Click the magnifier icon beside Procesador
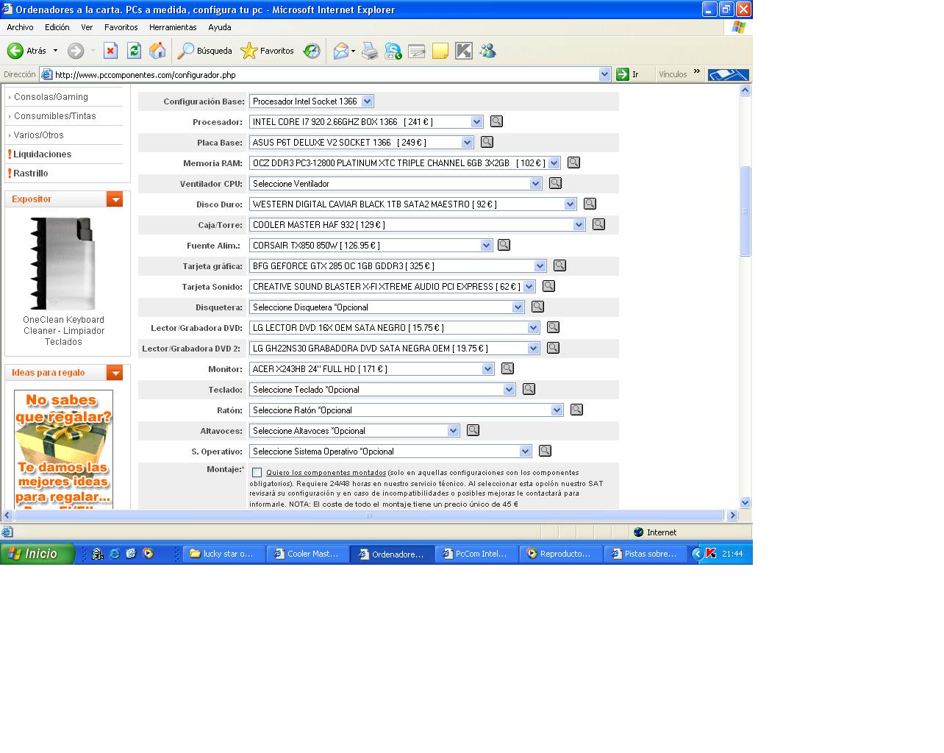944x753 pixels. click(496, 121)
